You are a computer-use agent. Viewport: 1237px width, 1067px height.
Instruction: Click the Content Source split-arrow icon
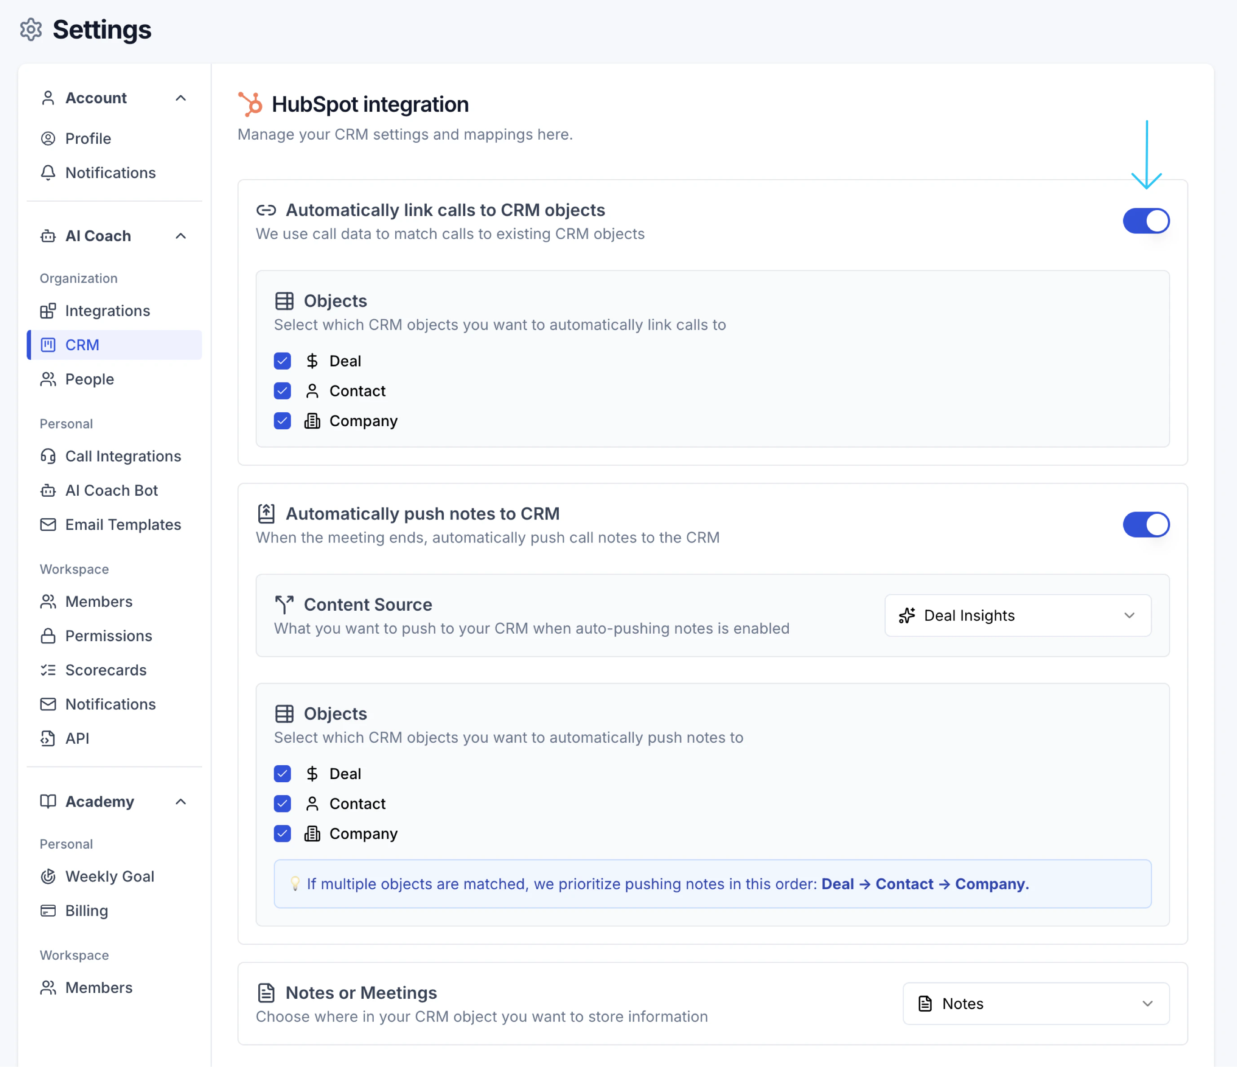284,604
